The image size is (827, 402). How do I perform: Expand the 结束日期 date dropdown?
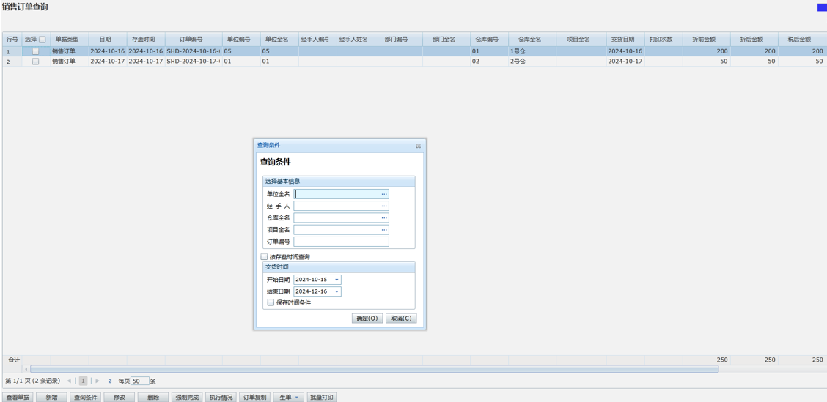pos(337,291)
